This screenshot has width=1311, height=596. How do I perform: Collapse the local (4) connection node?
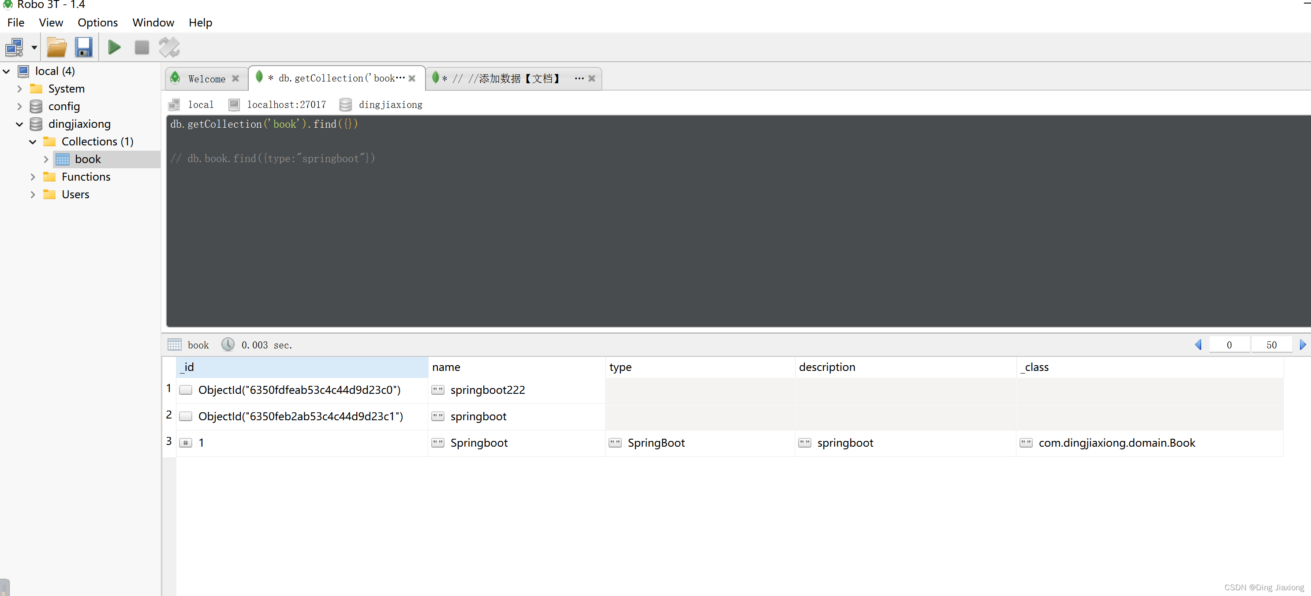click(x=7, y=71)
